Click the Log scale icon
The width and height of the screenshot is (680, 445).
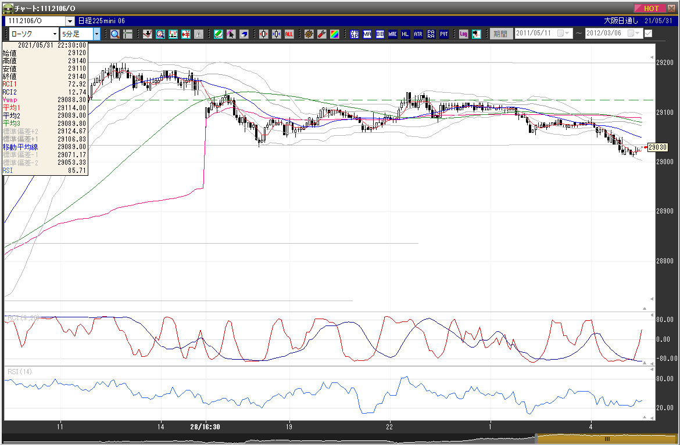[x=463, y=34]
